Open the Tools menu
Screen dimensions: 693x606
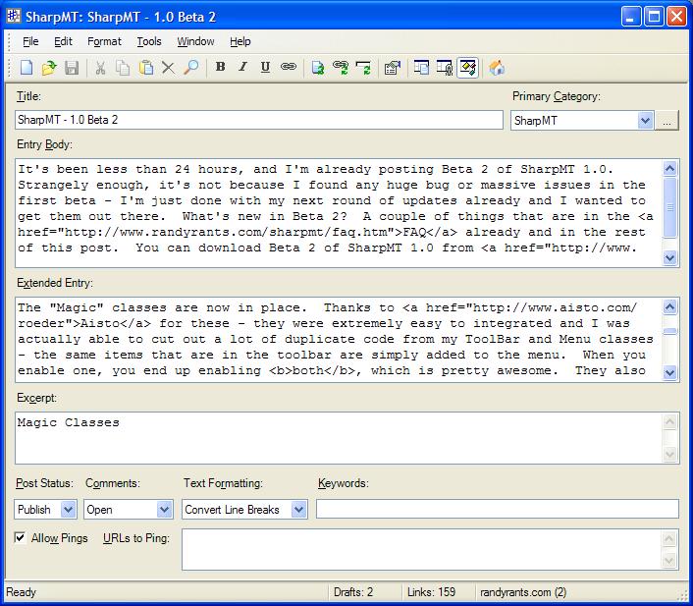click(149, 41)
